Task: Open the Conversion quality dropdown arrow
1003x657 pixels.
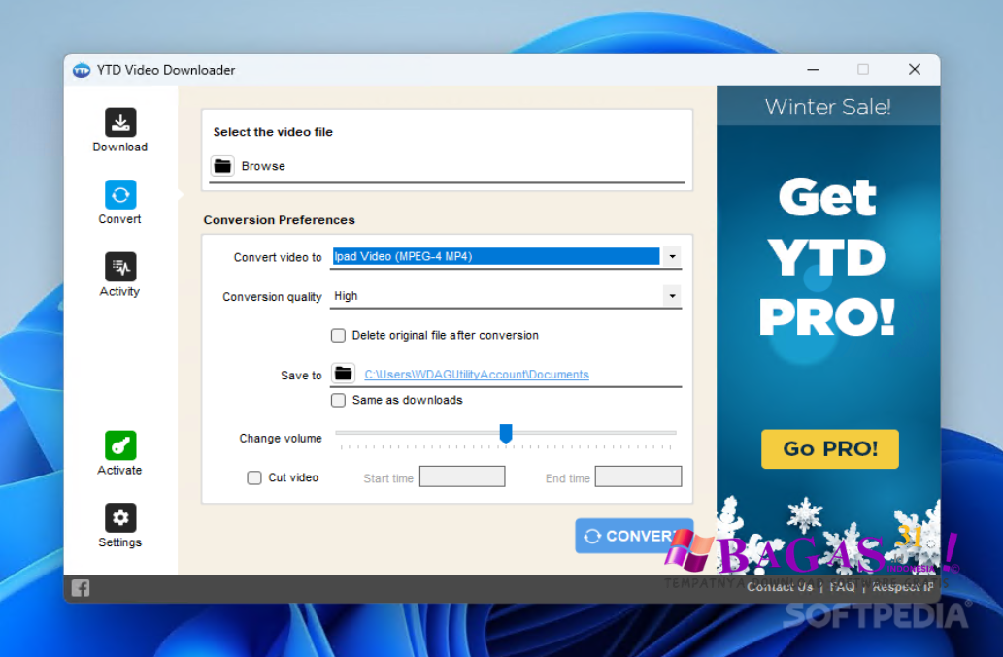Action: [672, 296]
